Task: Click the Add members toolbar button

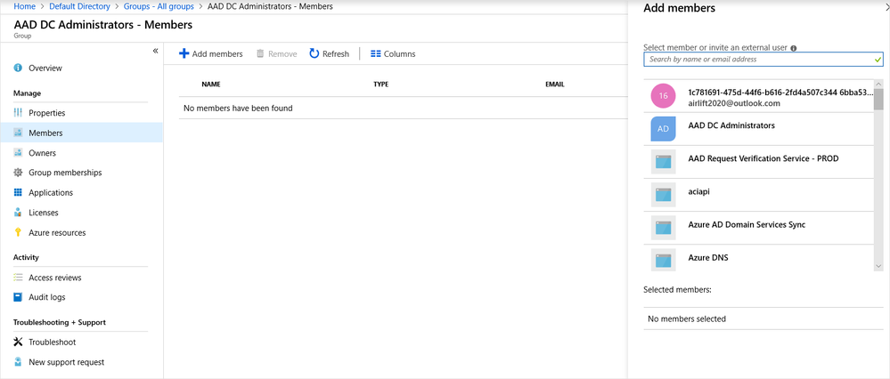Action: tap(210, 53)
